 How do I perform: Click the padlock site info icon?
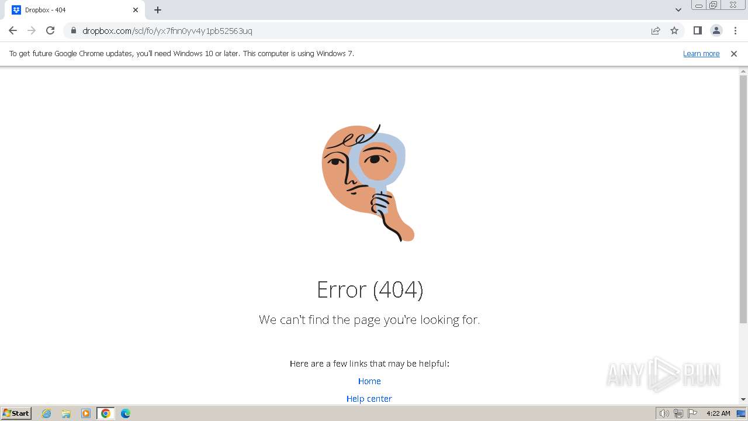click(74, 30)
